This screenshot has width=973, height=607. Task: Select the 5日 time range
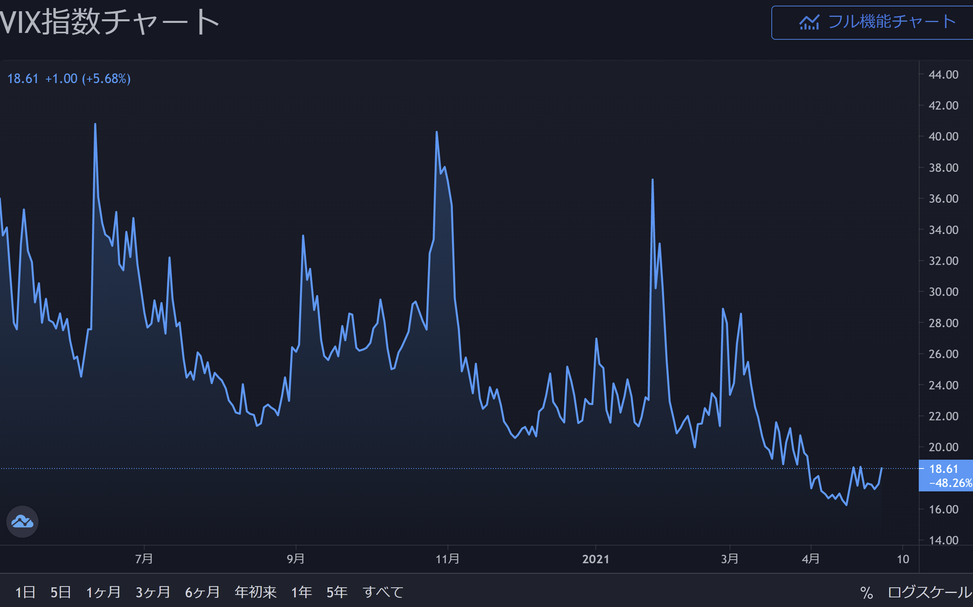point(61,592)
